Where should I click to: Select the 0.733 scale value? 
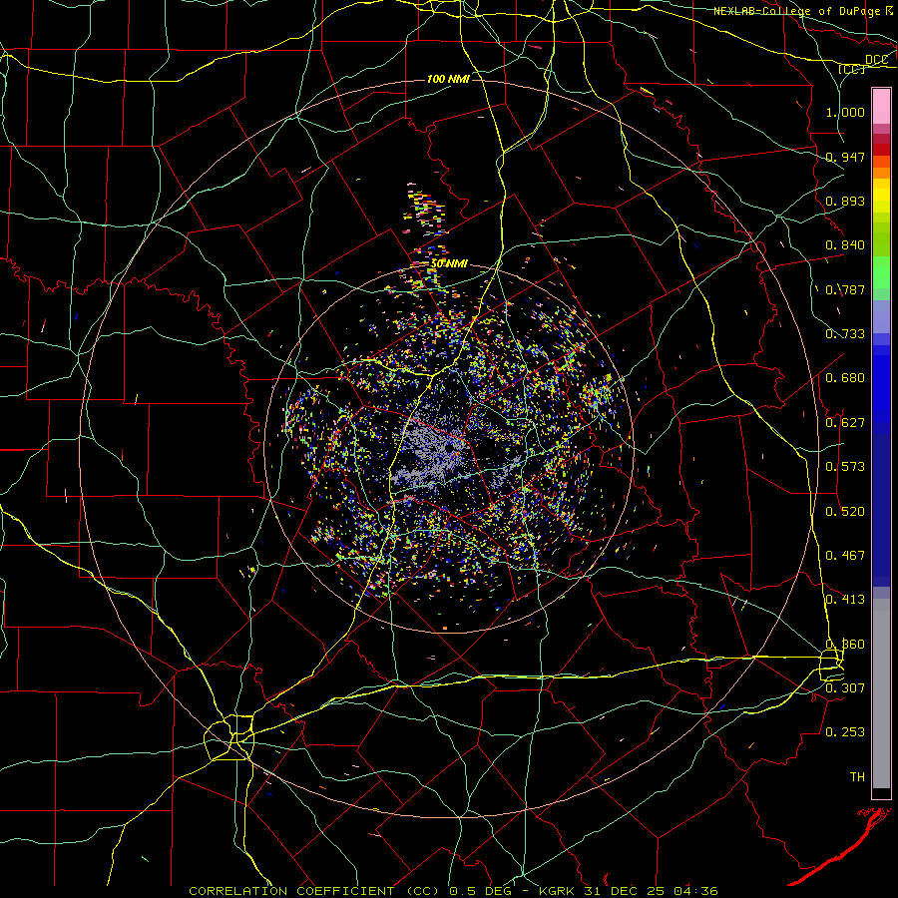845,334
